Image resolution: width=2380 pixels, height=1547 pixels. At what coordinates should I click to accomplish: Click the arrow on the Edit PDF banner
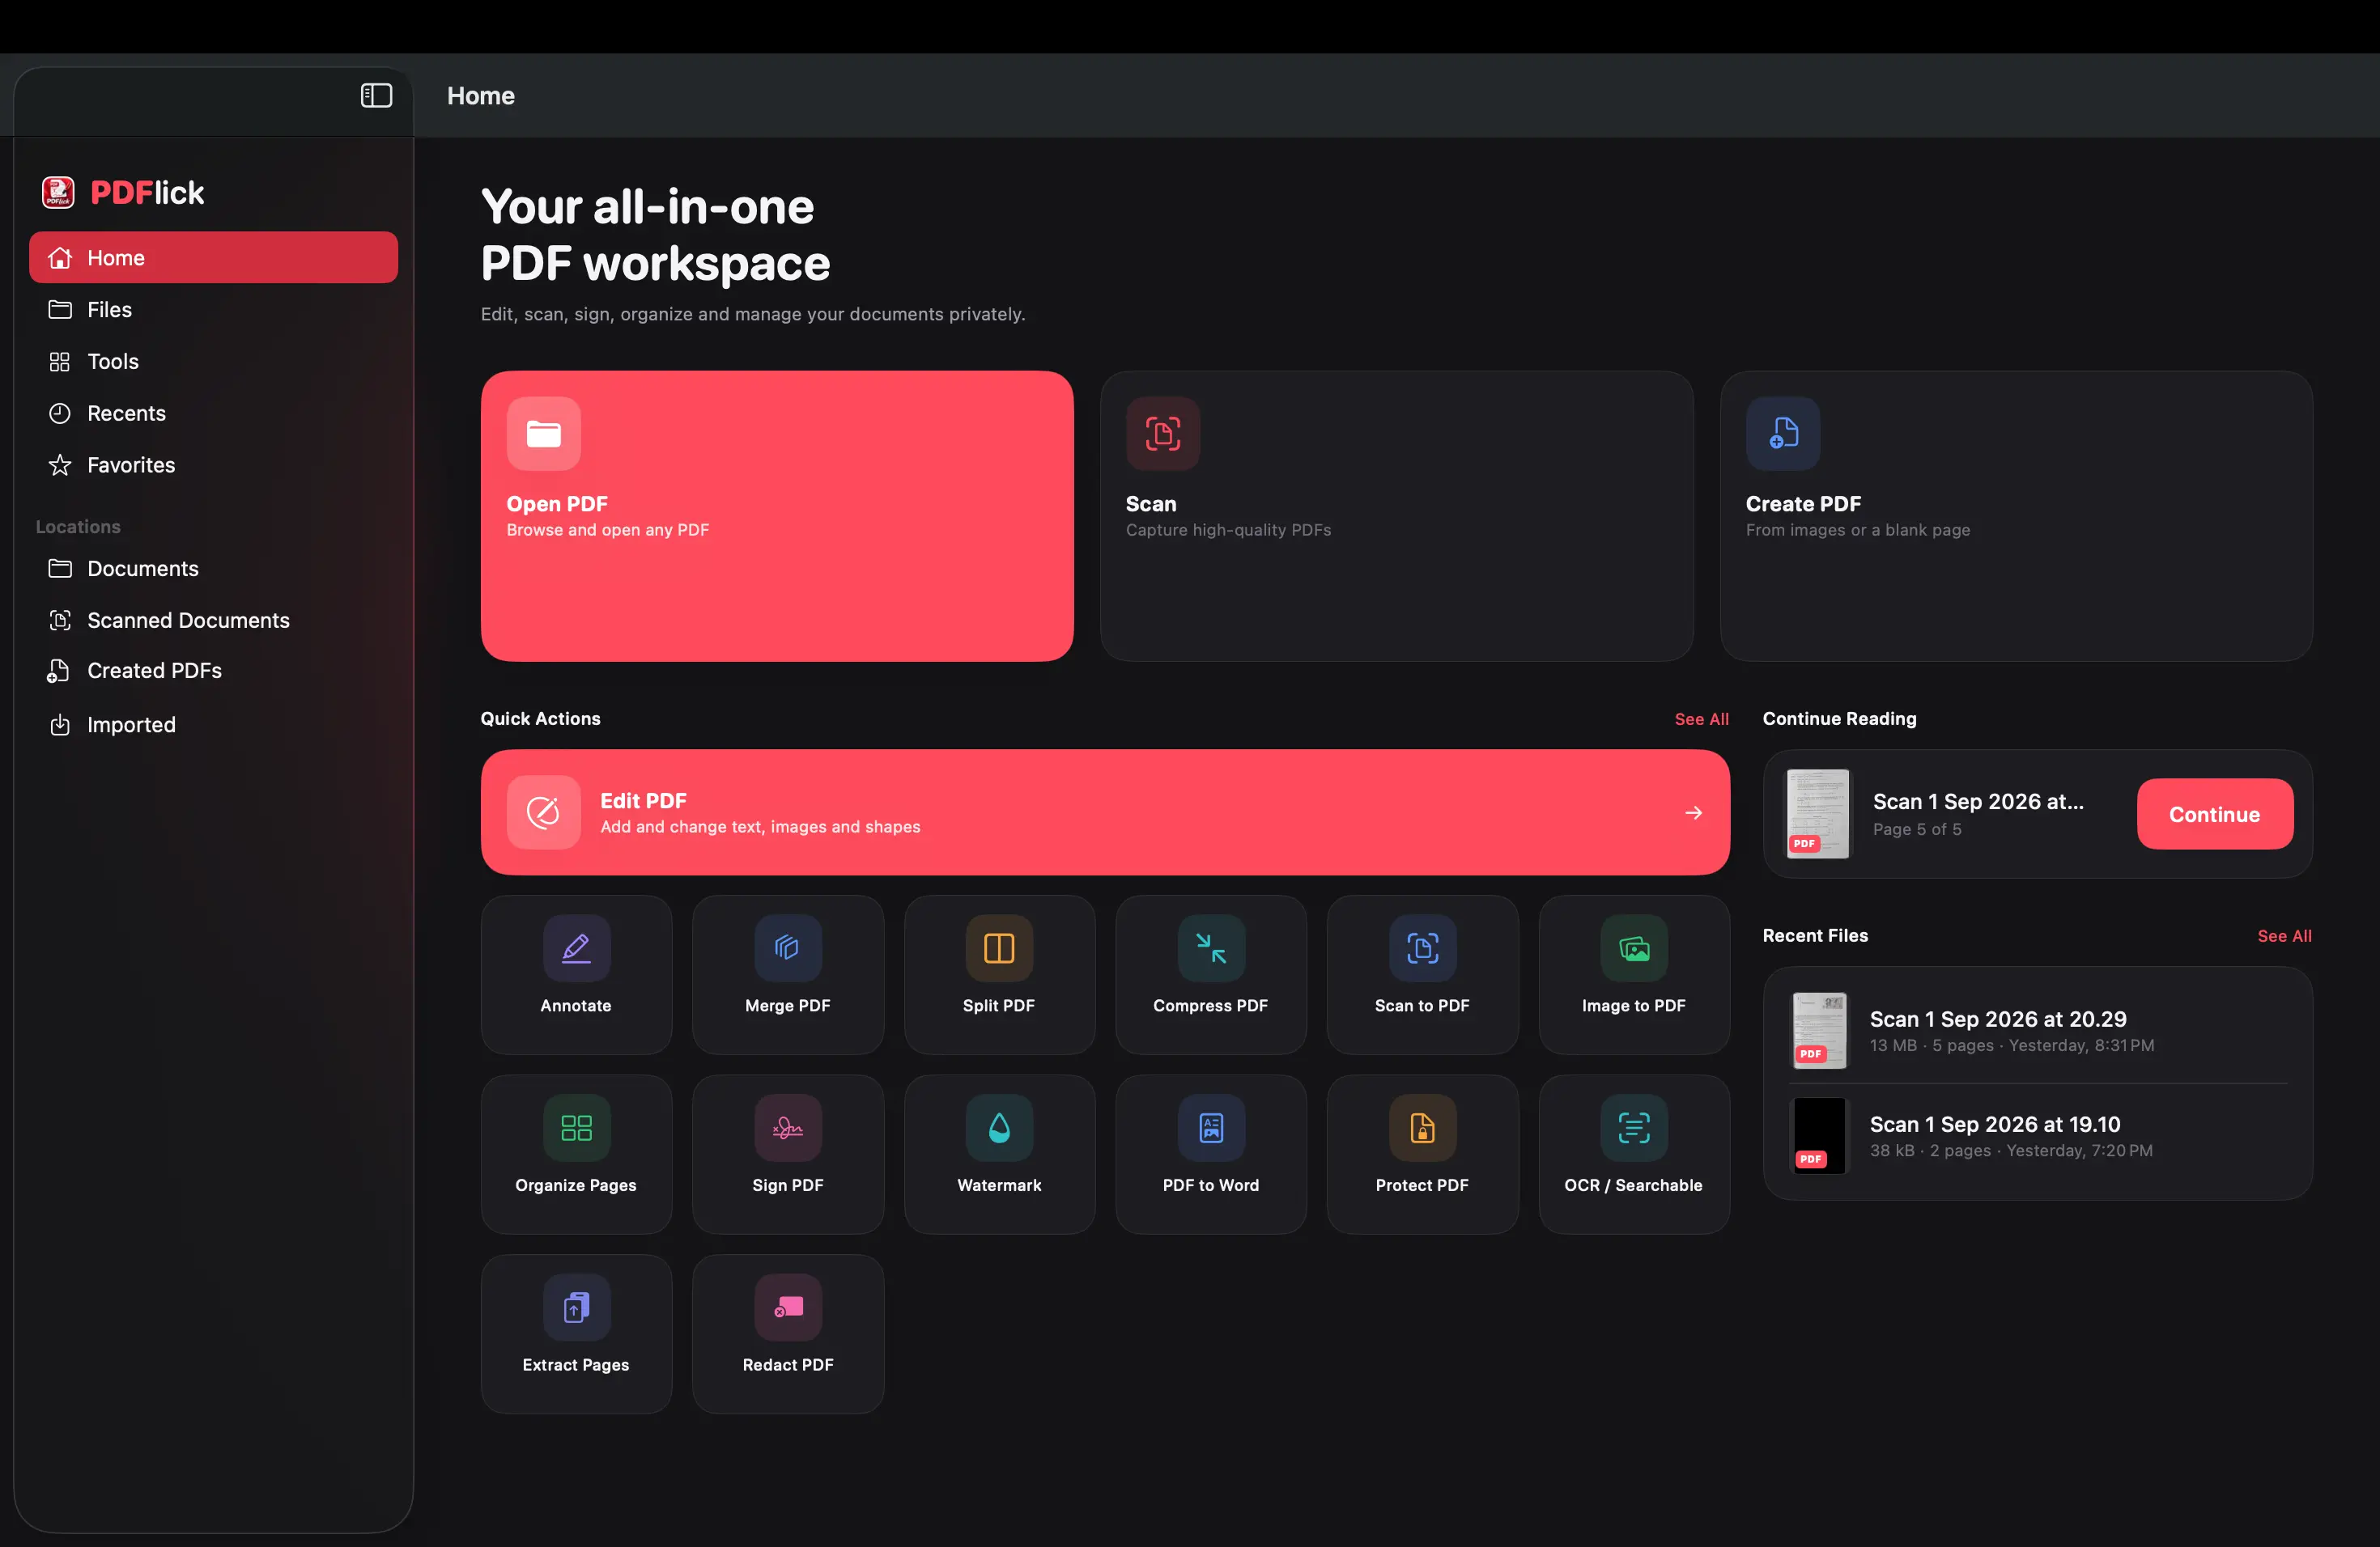1694,812
